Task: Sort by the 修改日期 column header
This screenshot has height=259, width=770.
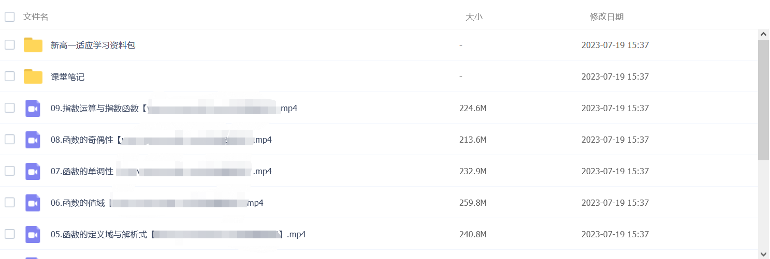Action: (606, 17)
